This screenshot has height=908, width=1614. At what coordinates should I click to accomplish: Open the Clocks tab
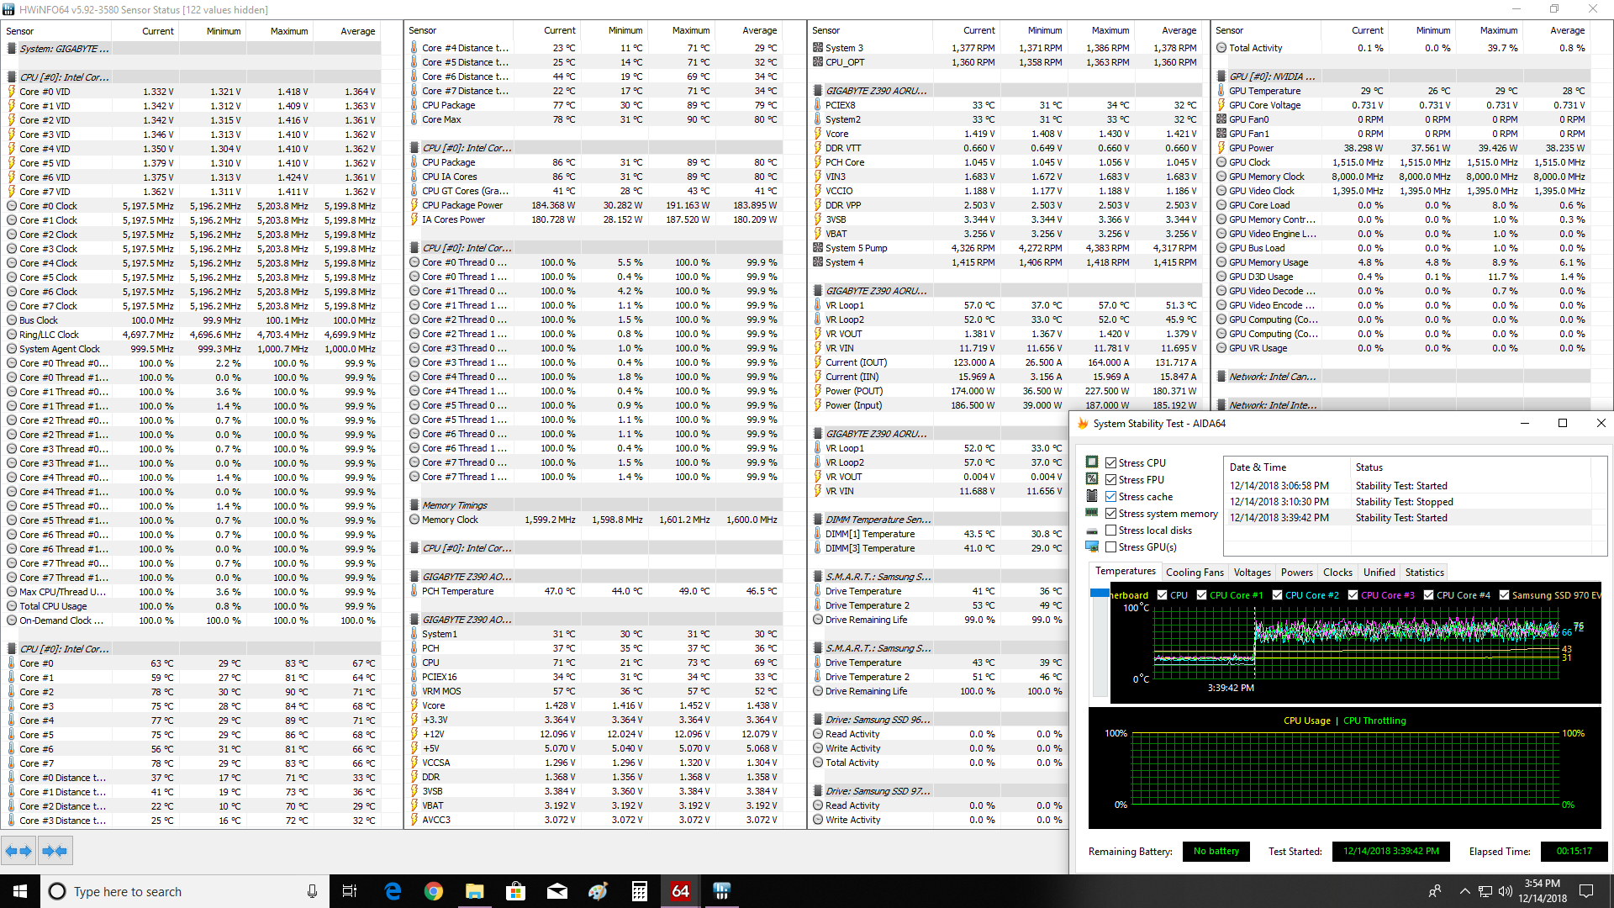(1337, 573)
